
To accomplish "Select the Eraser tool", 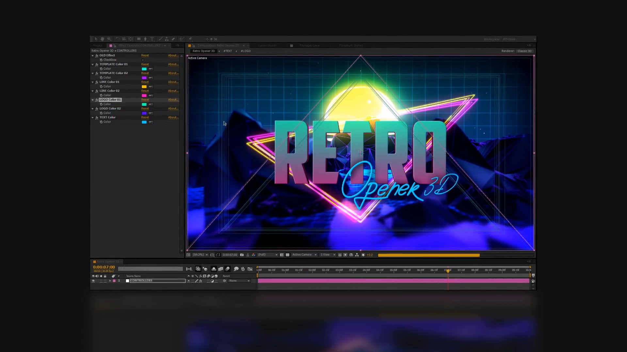I will [x=173, y=39].
